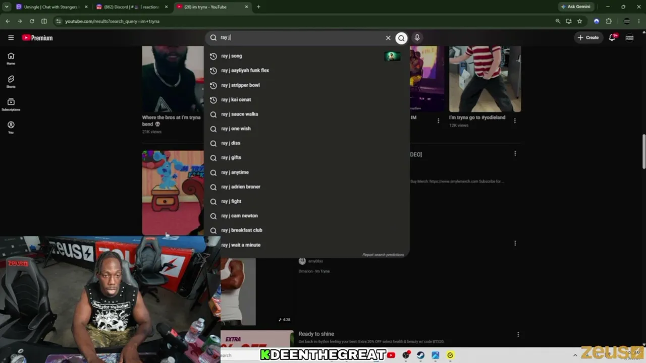Open the "I'm tryna go to #yodieland" Short thumbnail

[x=485, y=79]
